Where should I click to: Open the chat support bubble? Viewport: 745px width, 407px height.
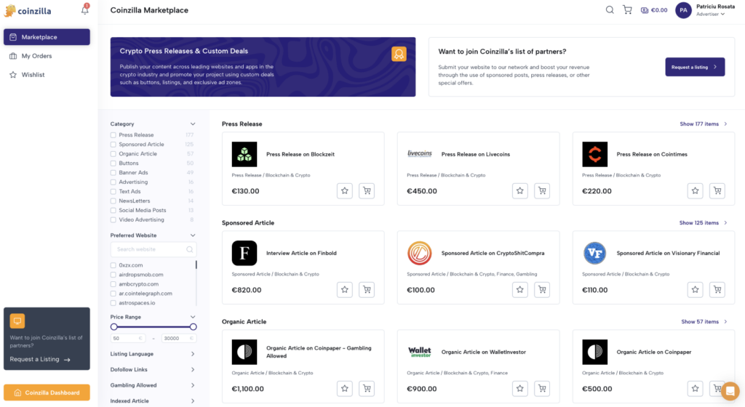pyautogui.click(x=730, y=391)
